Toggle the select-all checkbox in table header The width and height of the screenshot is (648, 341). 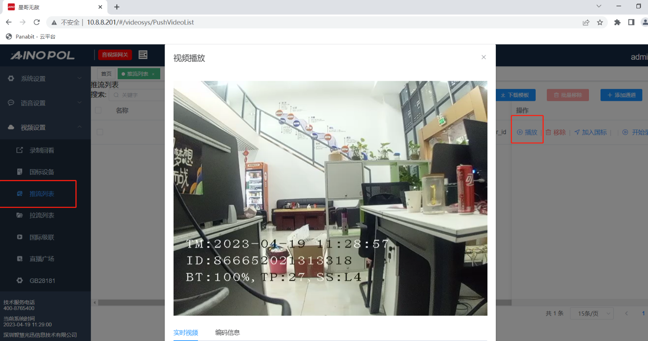click(x=99, y=110)
